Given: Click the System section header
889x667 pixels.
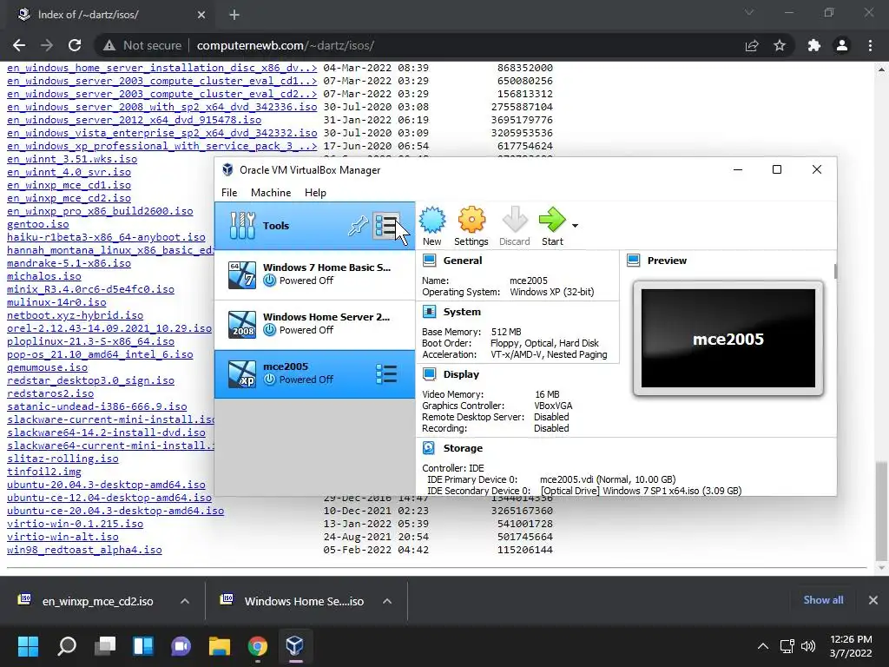Looking at the screenshot, I should coord(462,312).
